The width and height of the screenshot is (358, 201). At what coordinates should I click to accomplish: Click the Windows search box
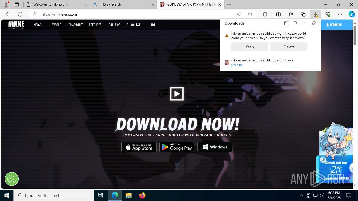(54, 195)
